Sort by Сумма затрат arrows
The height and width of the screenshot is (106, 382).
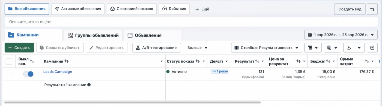(x=367, y=61)
